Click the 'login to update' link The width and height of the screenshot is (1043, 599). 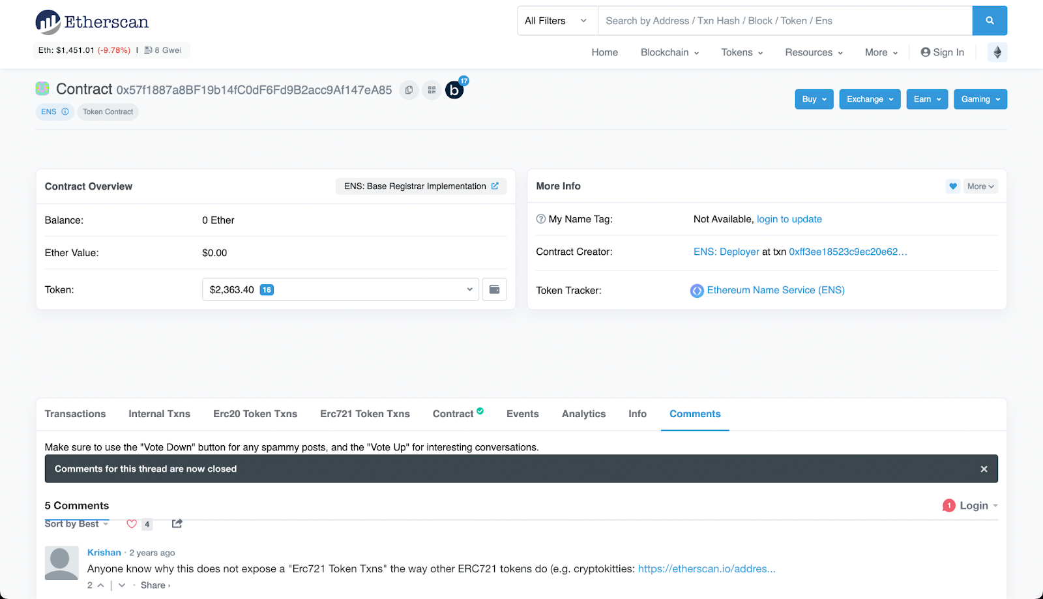pos(789,219)
